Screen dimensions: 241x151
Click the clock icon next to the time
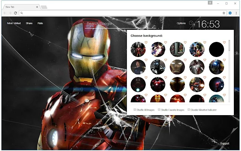[191, 23]
